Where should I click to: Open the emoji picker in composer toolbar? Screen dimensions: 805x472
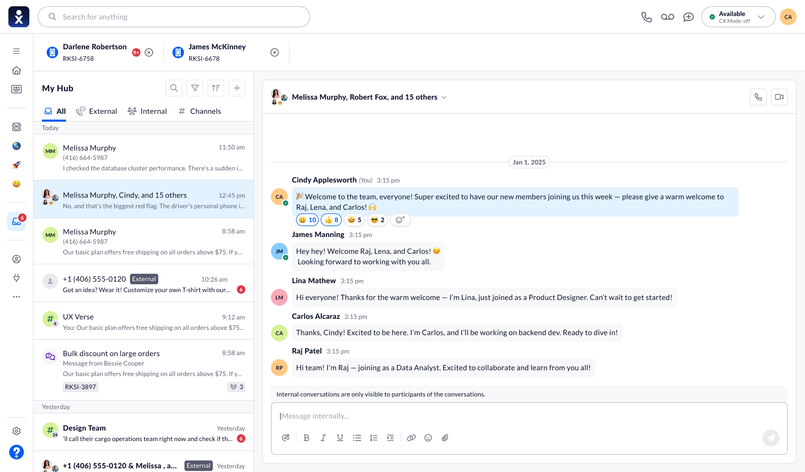(x=428, y=438)
